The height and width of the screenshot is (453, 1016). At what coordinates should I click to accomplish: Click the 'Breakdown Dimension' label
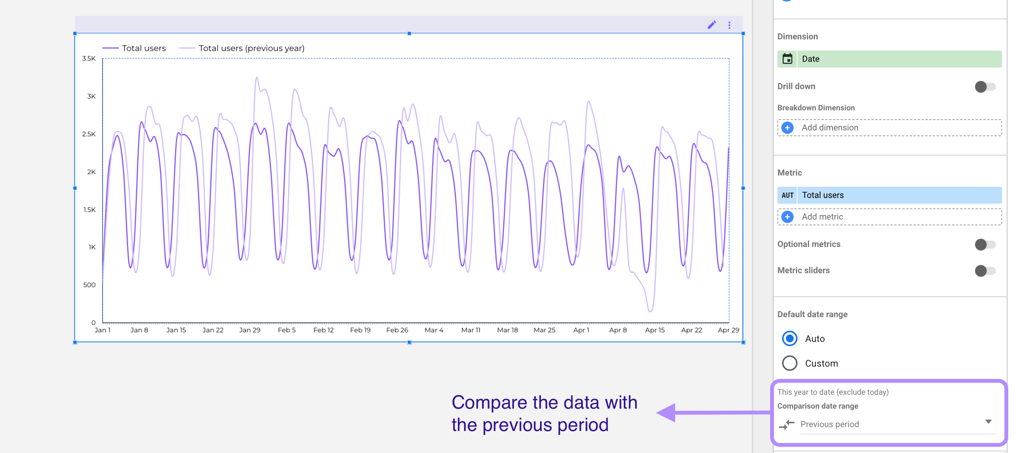tap(816, 108)
